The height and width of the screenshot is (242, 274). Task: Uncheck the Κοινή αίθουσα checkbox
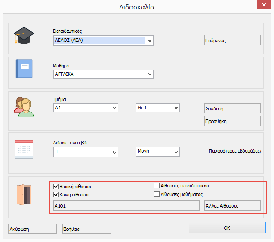[56, 194]
